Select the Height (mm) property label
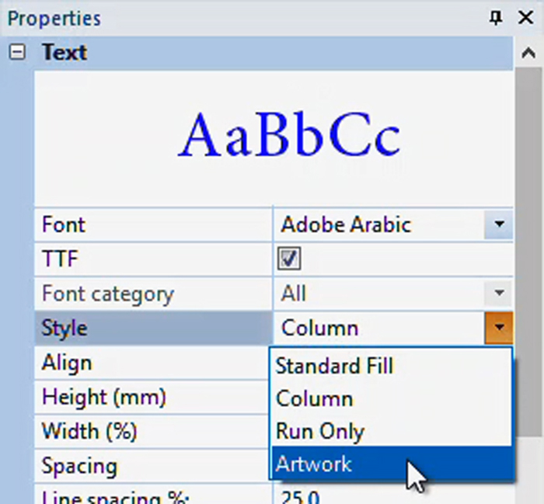The width and height of the screenshot is (544, 504). 104,398
